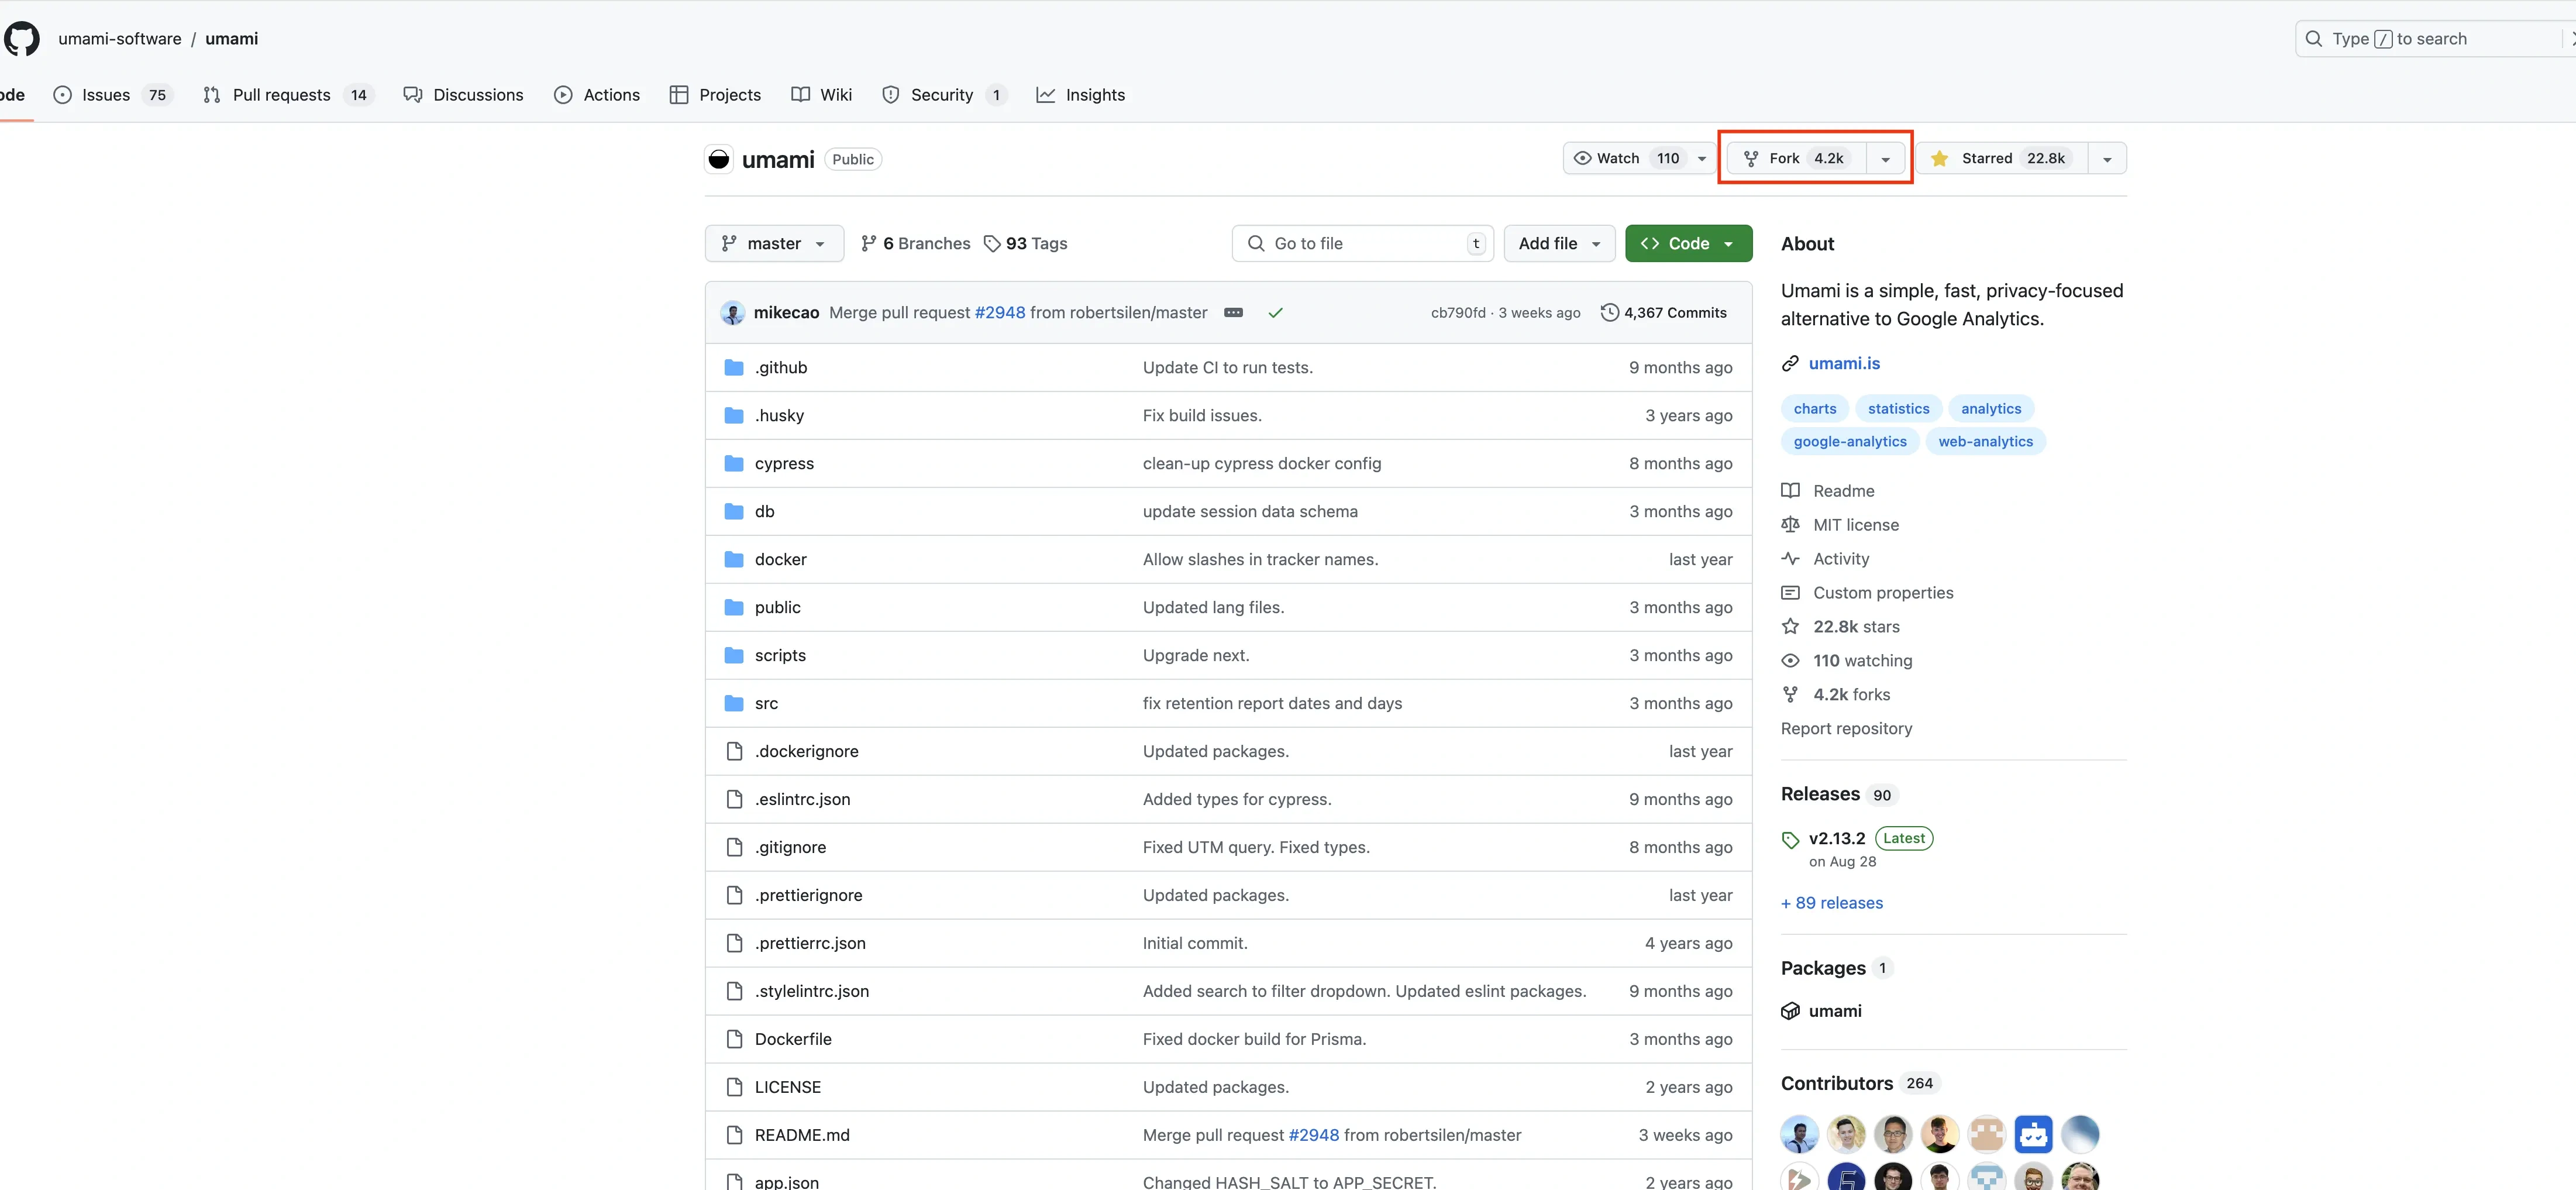
Task: Open the master branch selector
Action: coord(774,244)
